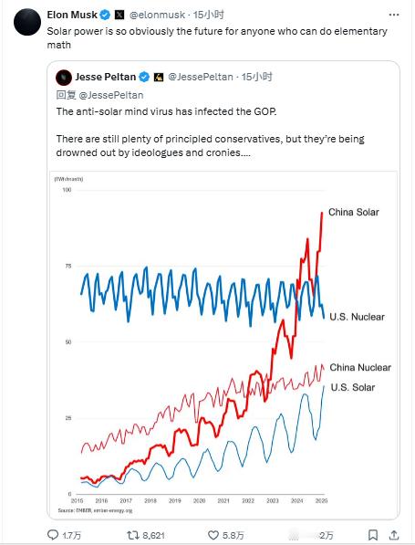Open Jesse Peltan's small avatar
Image resolution: width=415 pixels, height=545 pixels.
(x=64, y=78)
